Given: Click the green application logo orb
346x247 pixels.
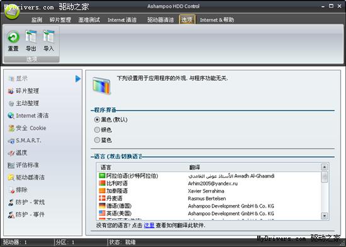Looking at the screenshot, I should coord(12,12).
